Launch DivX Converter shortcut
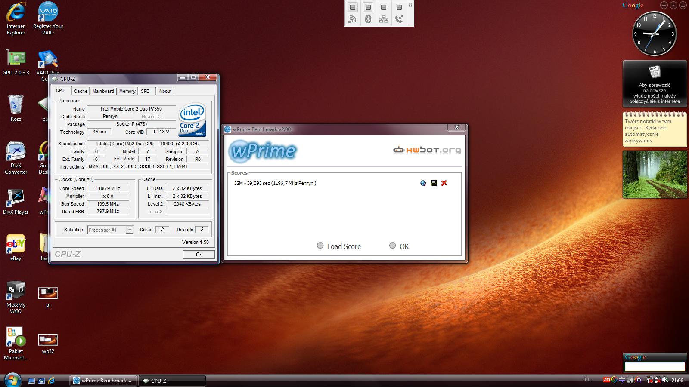Image resolution: width=689 pixels, height=387 pixels. pyautogui.click(x=16, y=157)
